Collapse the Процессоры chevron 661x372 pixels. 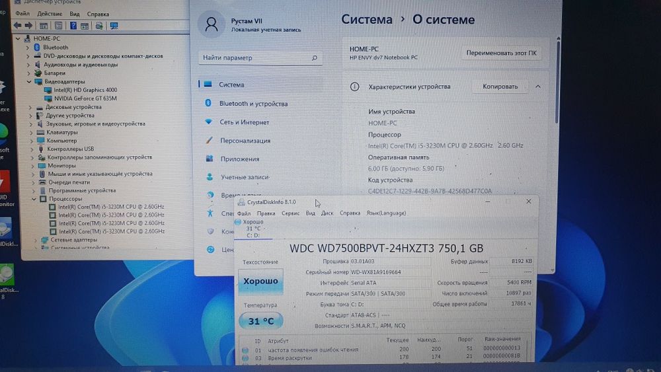(x=34, y=198)
